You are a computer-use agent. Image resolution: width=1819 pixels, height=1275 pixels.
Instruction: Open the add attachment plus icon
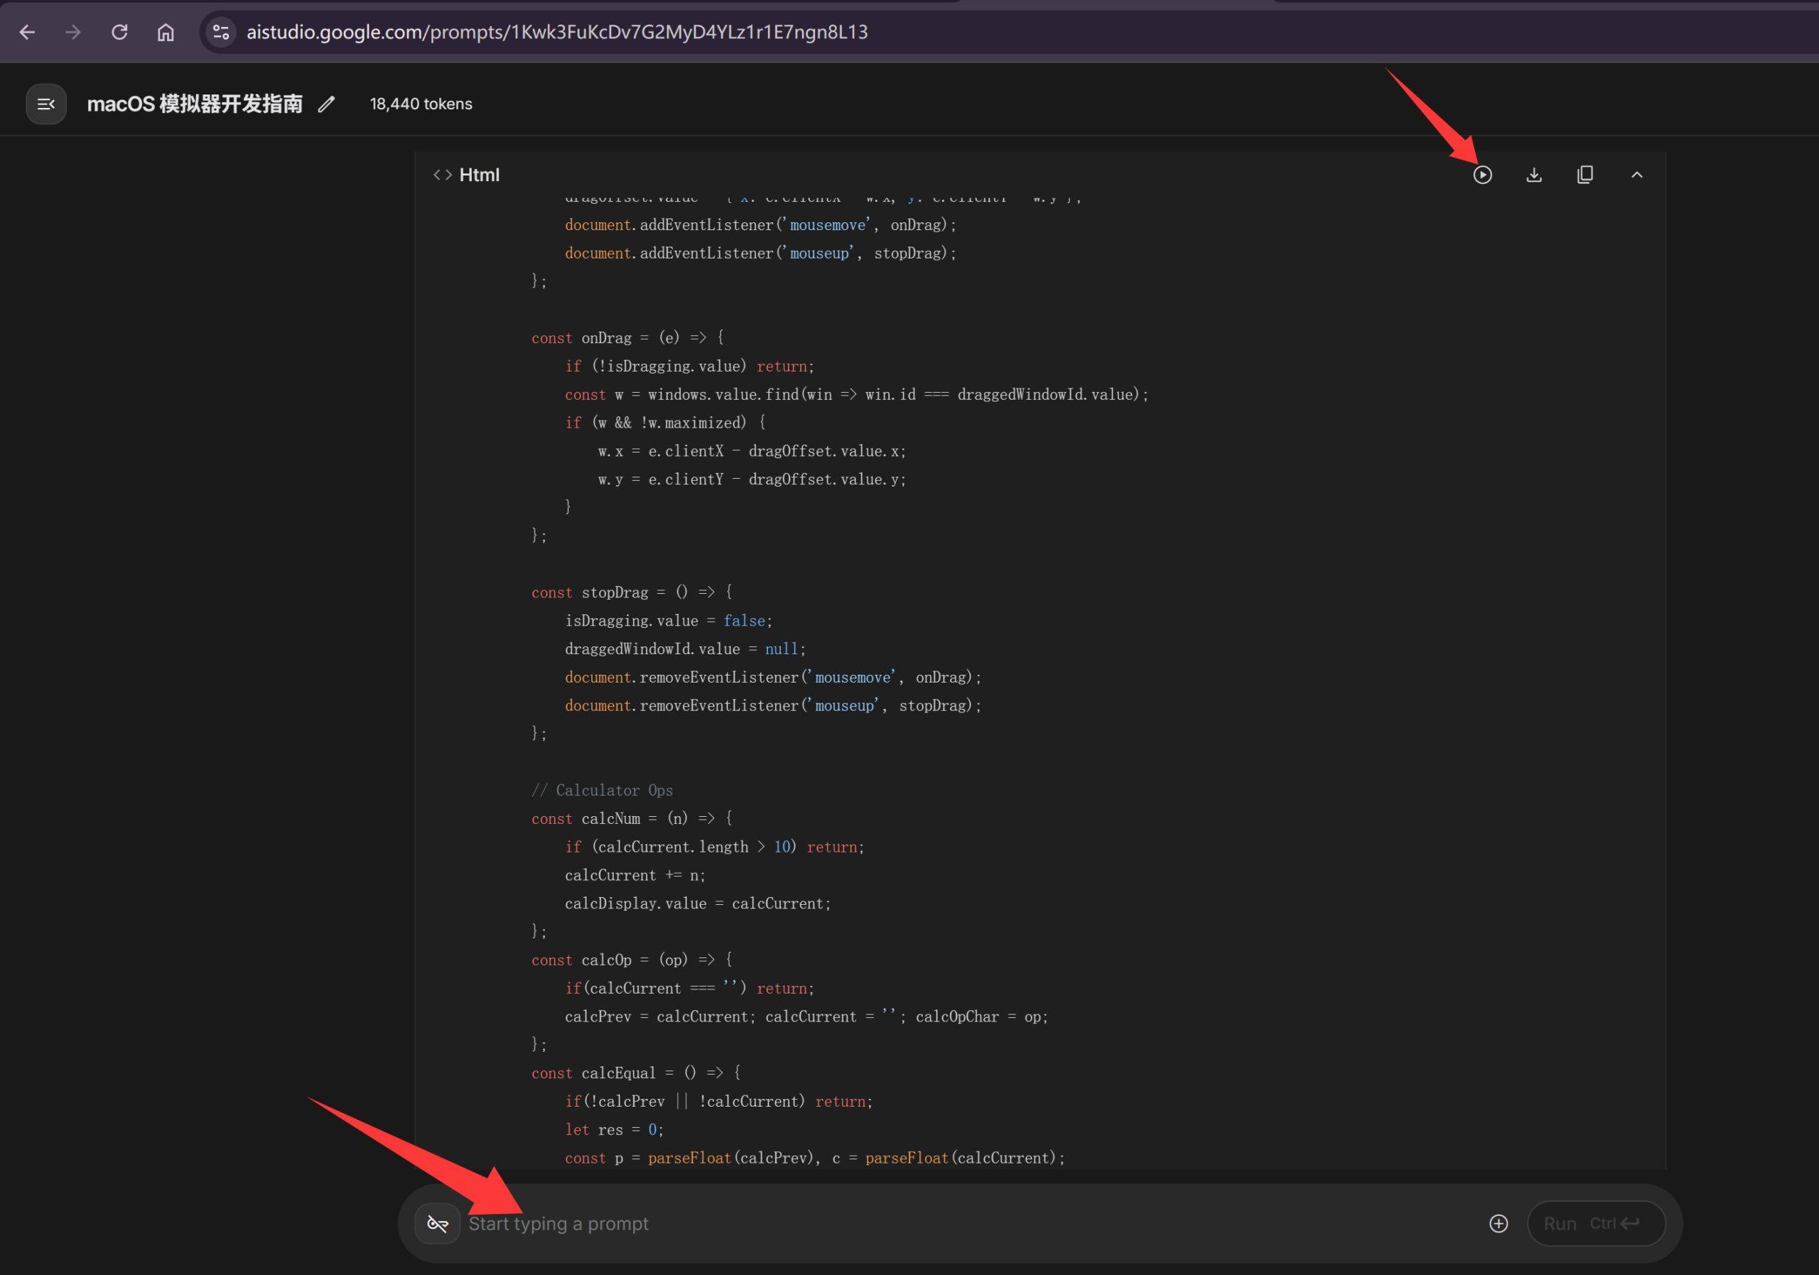1498,1224
